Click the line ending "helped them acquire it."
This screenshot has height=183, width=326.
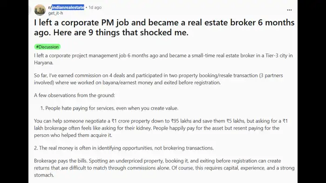pos(73,135)
